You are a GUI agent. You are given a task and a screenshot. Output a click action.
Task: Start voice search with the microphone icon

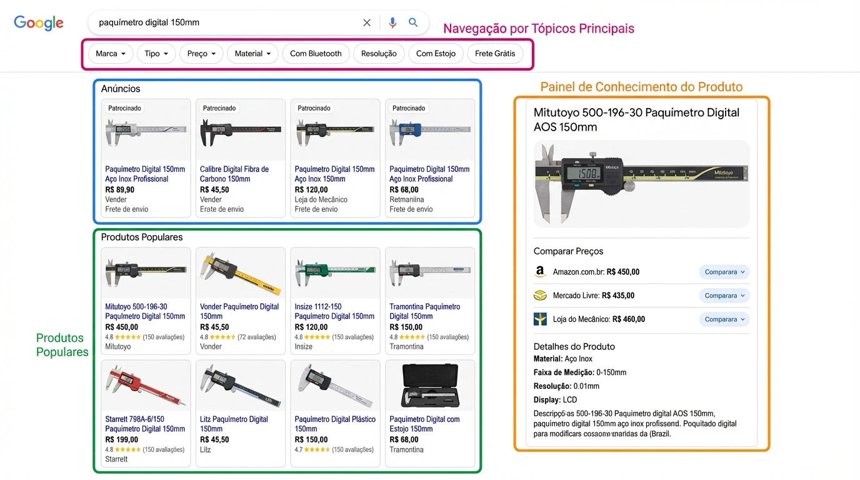point(392,22)
